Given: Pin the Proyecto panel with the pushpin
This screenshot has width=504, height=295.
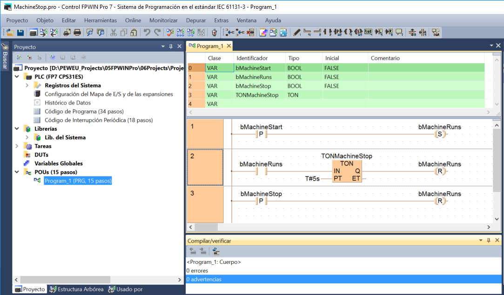Looking at the screenshot, I should click(x=171, y=46).
